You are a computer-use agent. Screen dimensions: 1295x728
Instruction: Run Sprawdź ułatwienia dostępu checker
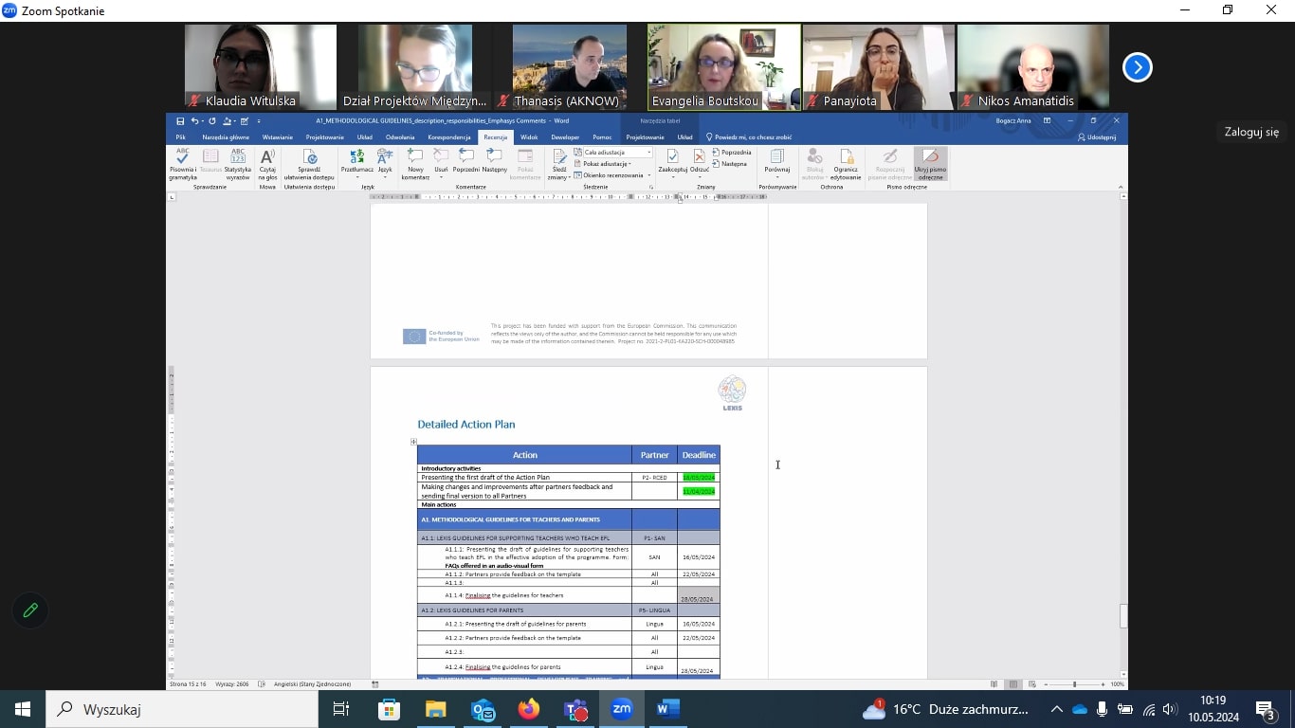point(309,164)
